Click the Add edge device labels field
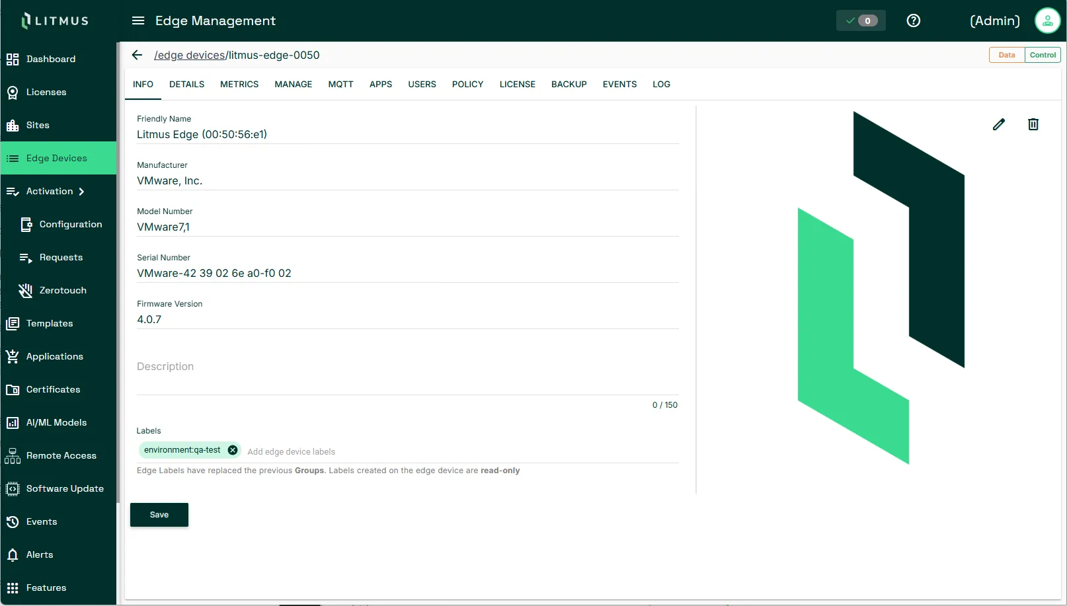1067x606 pixels. click(x=461, y=451)
